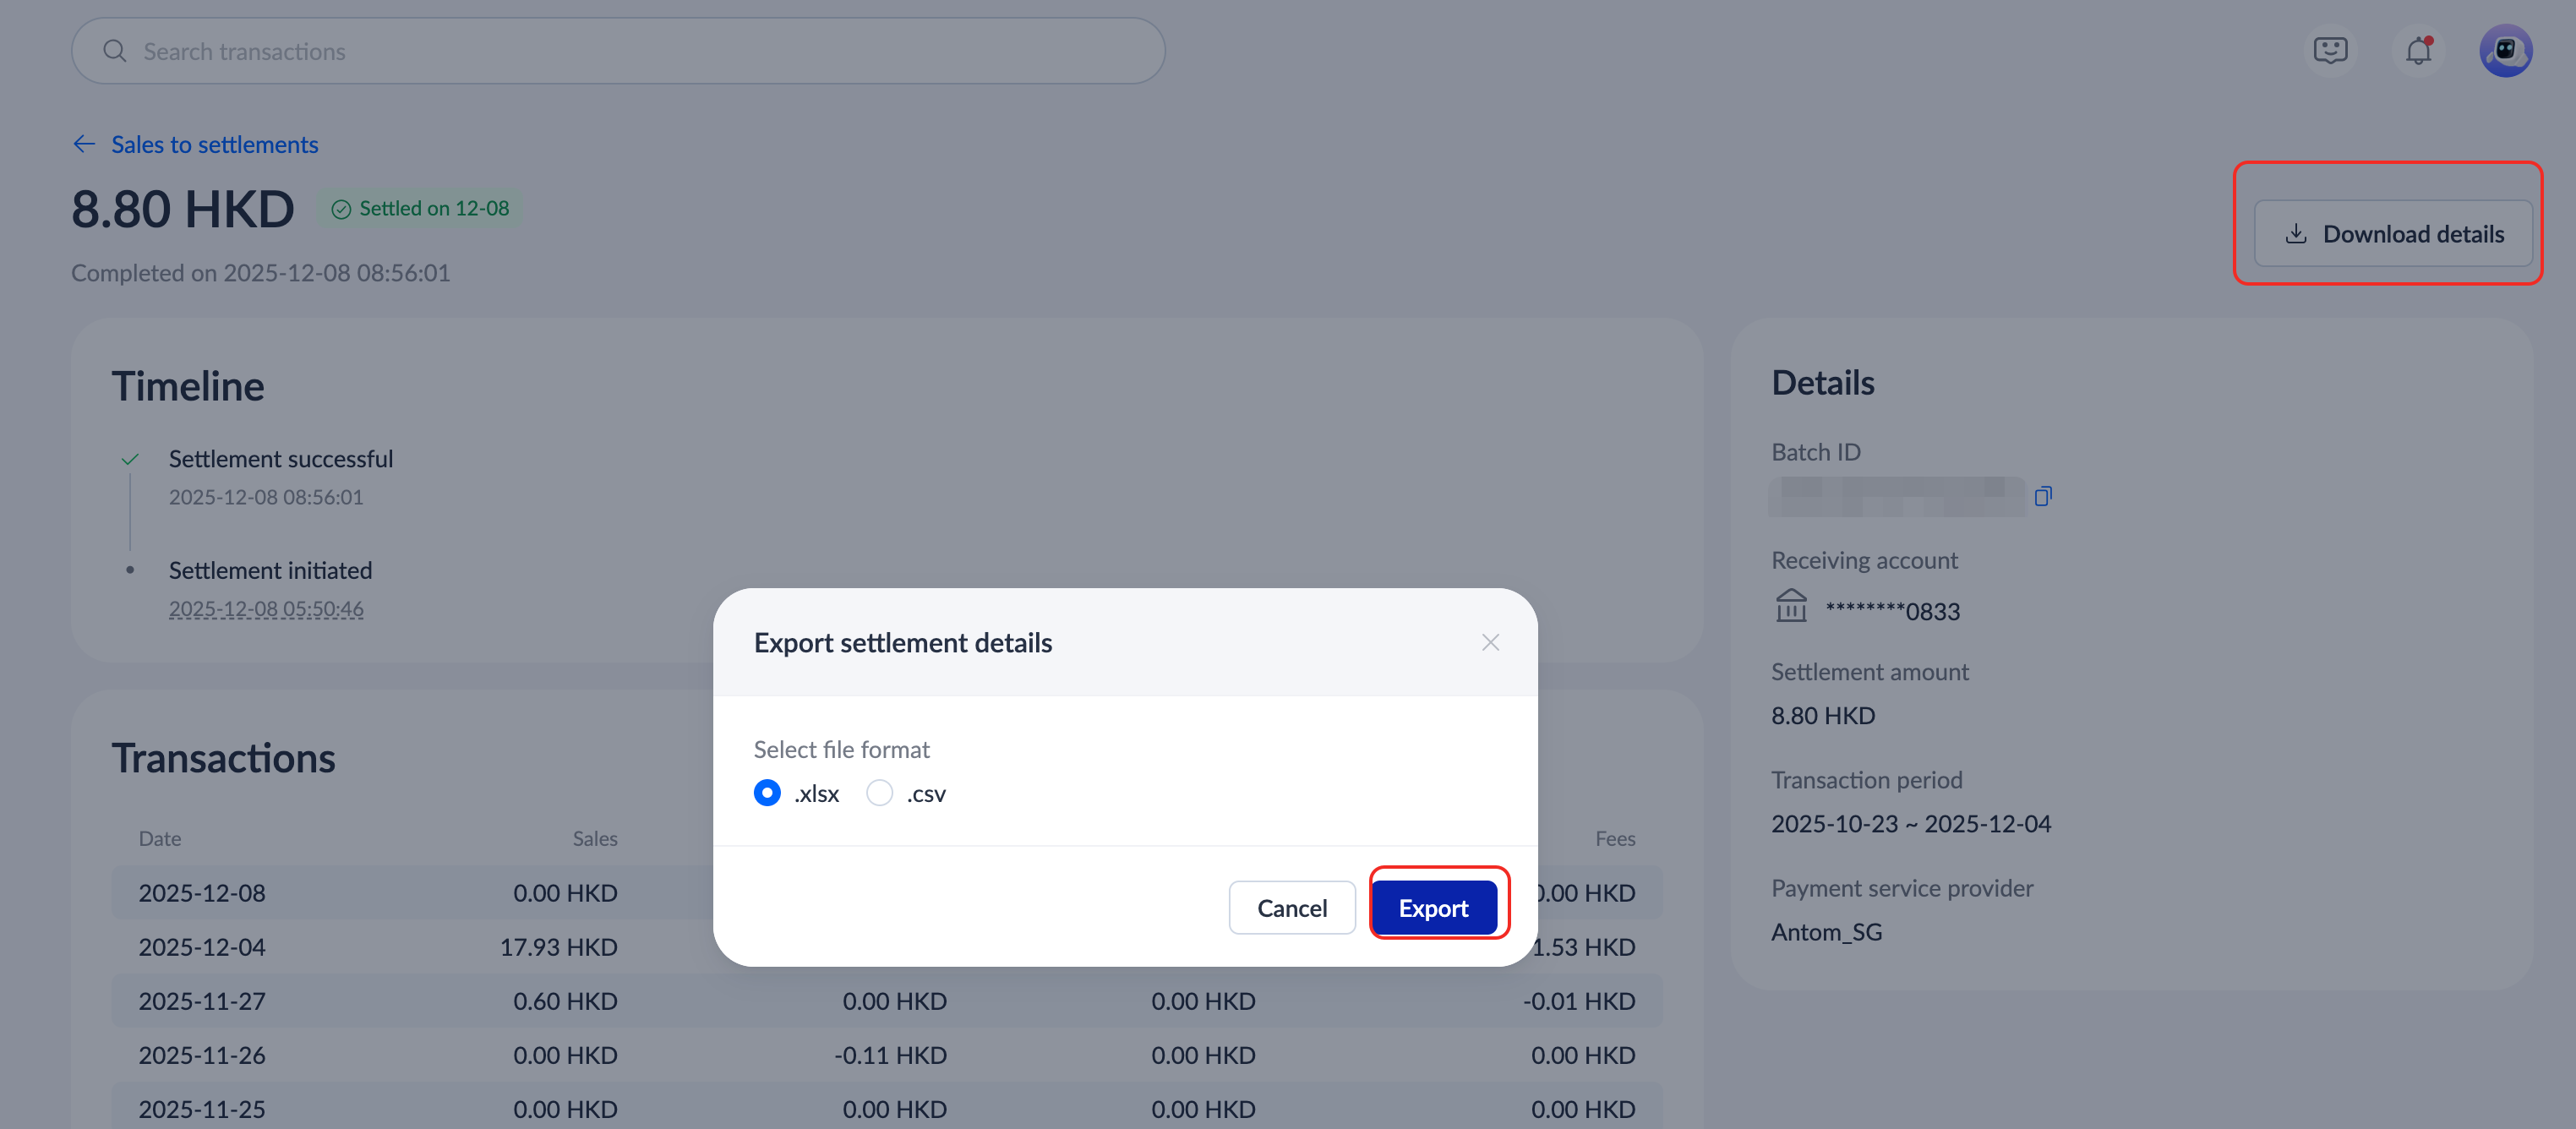Click Download details button
This screenshot has width=2576, height=1129.
(x=2393, y=234)
